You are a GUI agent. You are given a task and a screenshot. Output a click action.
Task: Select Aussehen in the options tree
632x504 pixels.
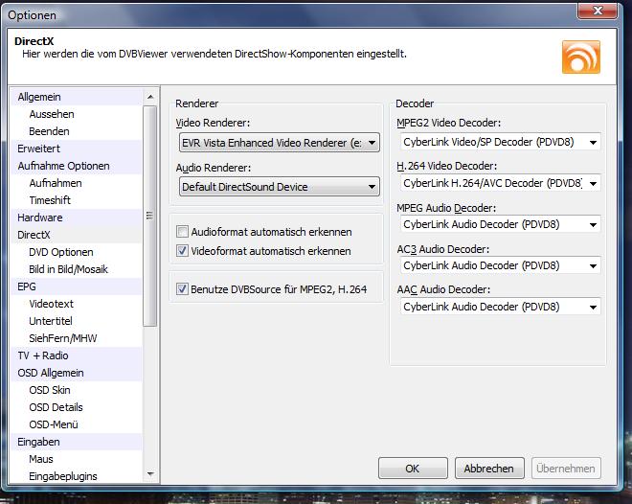click(x=52, y=114)
